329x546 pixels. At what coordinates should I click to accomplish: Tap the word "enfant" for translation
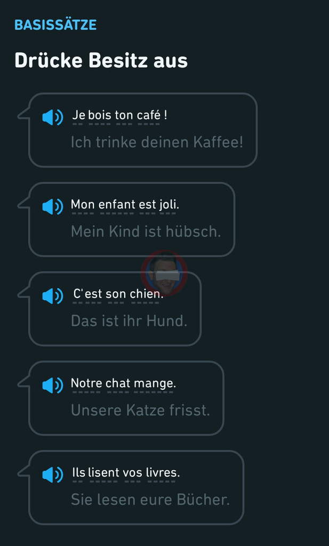pos(117,205)
